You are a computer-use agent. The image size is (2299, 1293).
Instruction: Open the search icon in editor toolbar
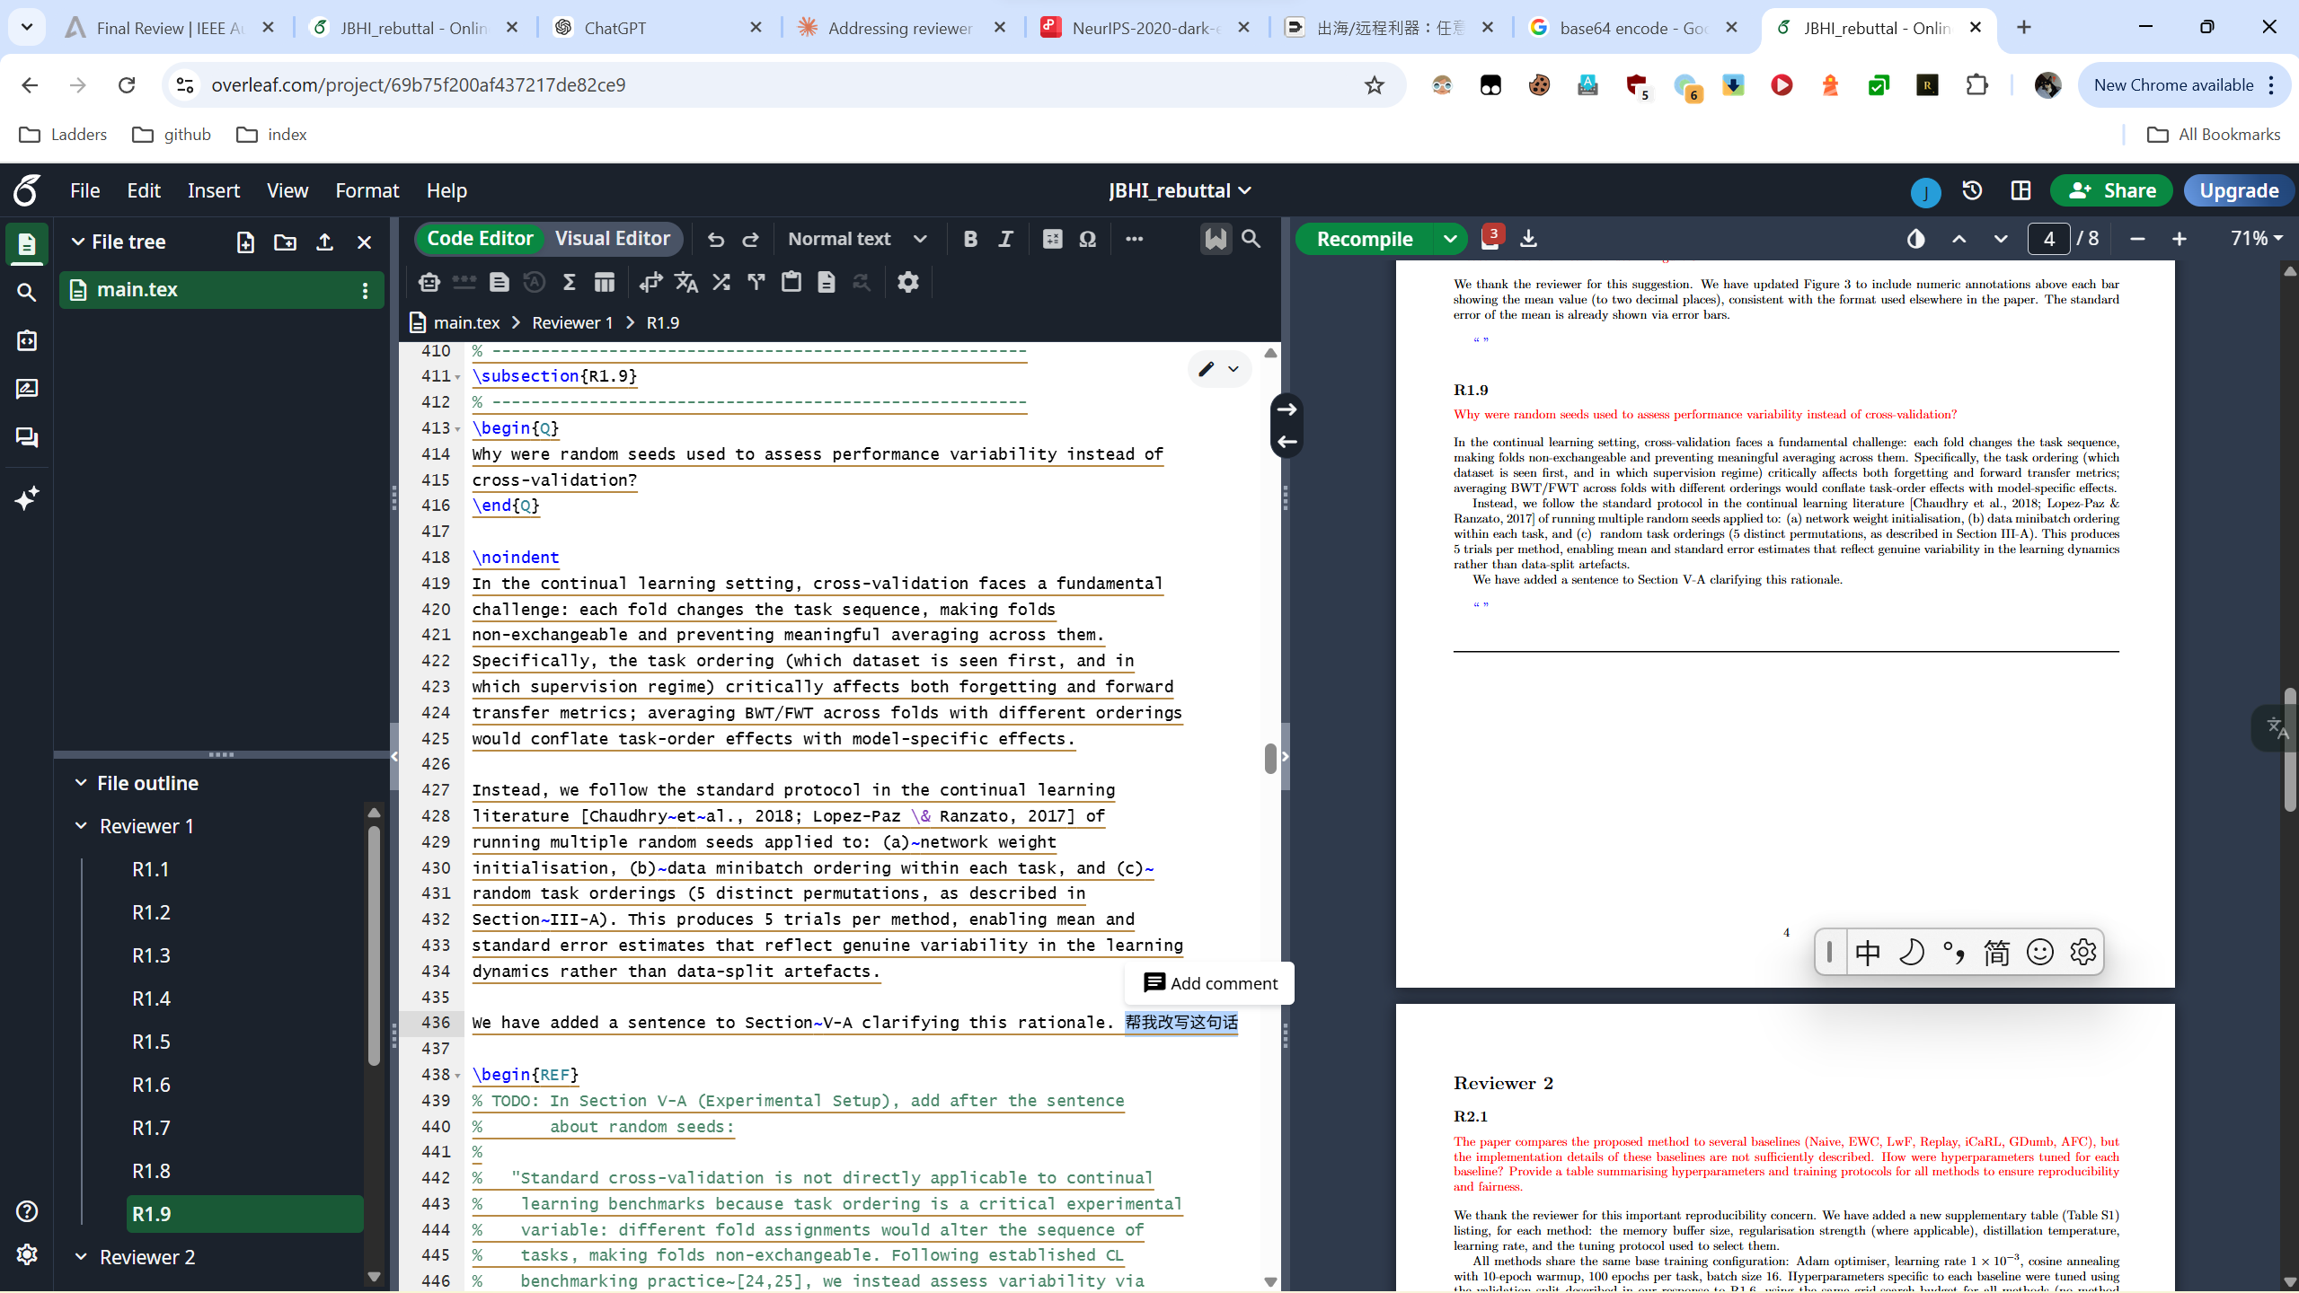pyautogui.click(x=1251, y=239)
